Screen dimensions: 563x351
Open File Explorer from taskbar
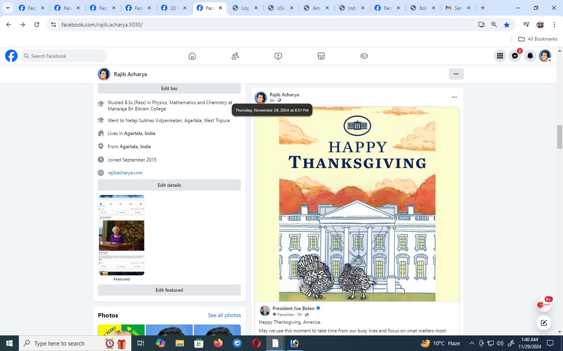[x=179, y=343]
